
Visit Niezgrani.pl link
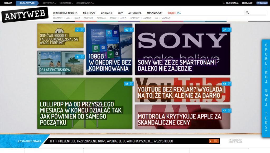pos(66,3)
